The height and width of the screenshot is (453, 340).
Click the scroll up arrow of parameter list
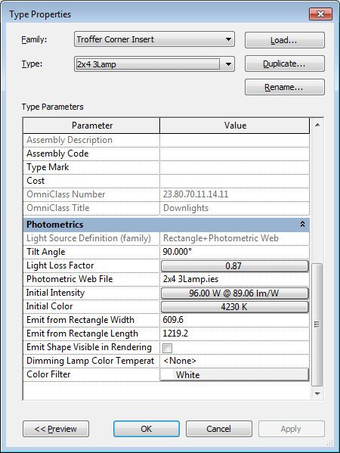click(x=317, y=125)
